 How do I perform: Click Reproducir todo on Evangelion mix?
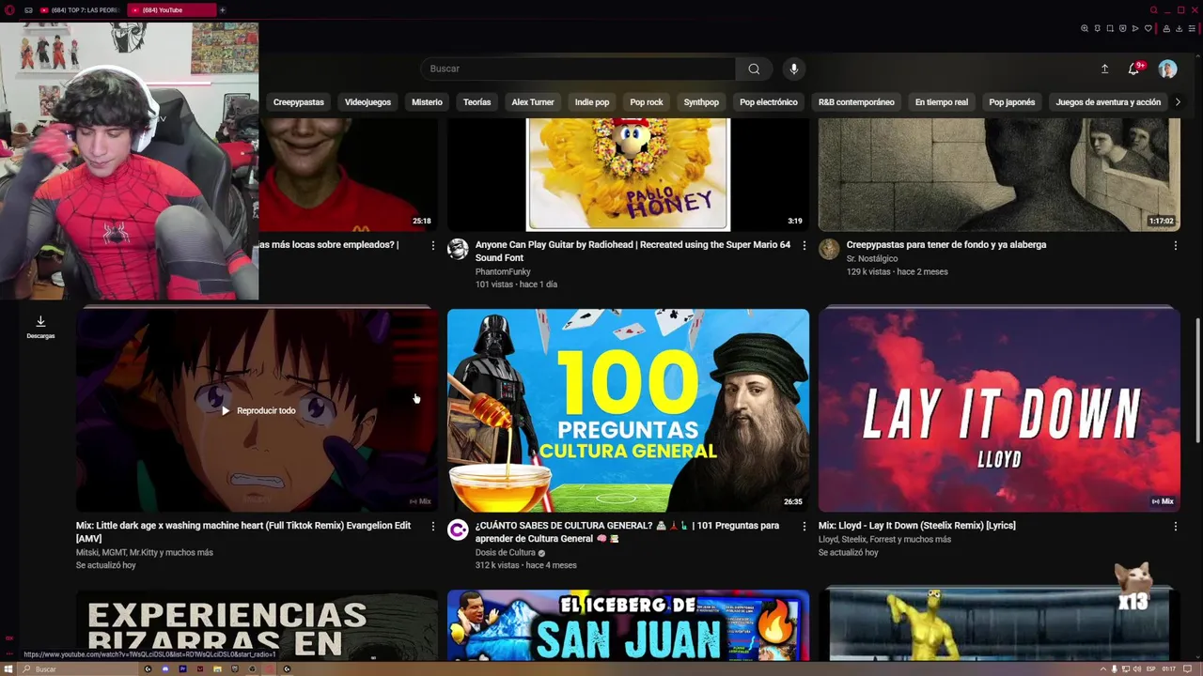pos(258,411)
